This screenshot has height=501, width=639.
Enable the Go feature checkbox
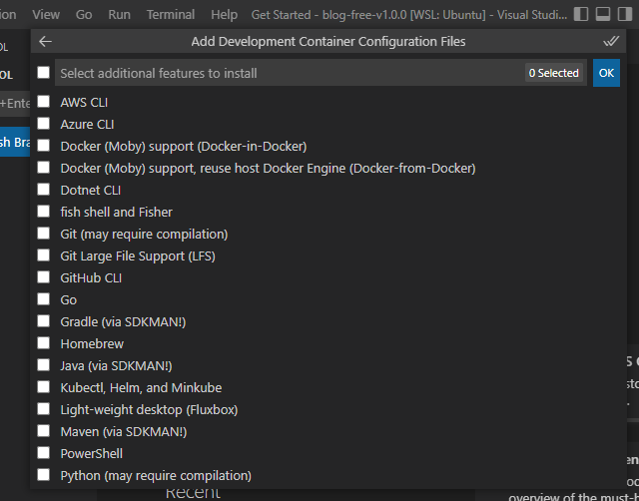pos(43,299)
